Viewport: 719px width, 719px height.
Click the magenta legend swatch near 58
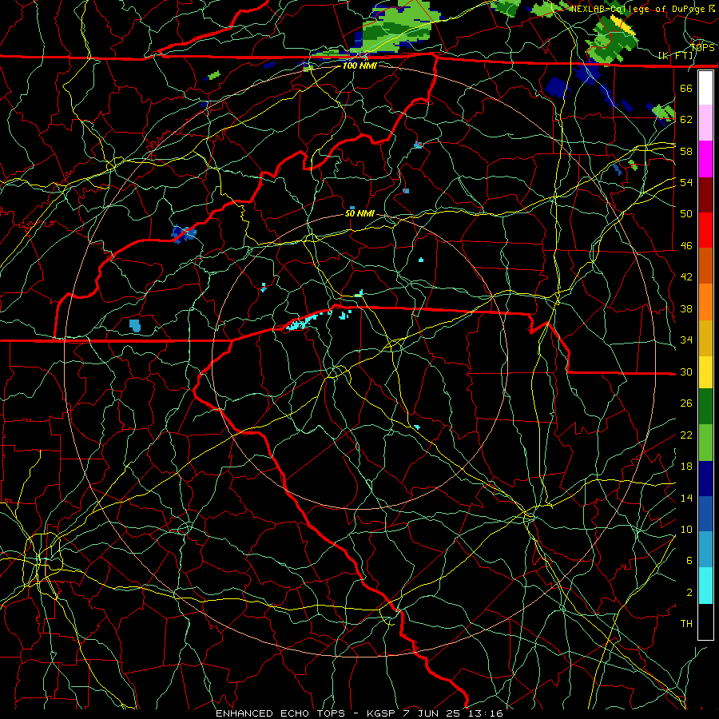(x=705, y=159)
